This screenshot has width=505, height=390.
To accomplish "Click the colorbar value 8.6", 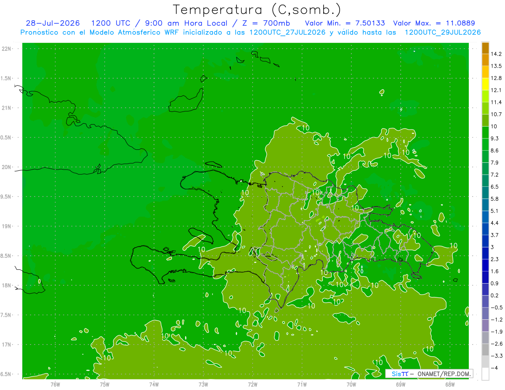I will click(495, 151).
